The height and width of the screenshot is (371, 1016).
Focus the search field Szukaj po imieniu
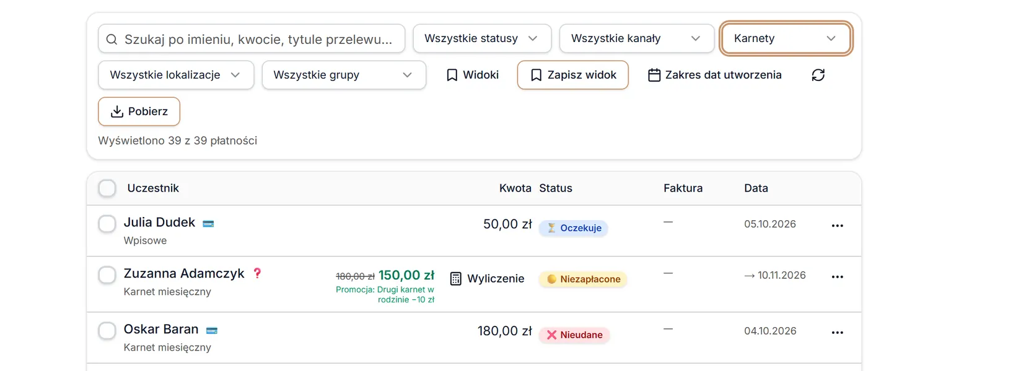pos(252,39)
